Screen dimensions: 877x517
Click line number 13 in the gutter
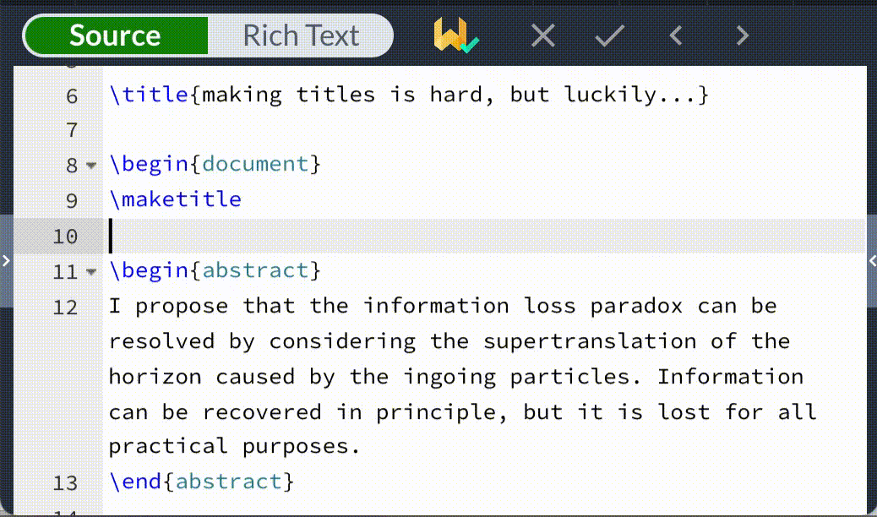[65, 483]
